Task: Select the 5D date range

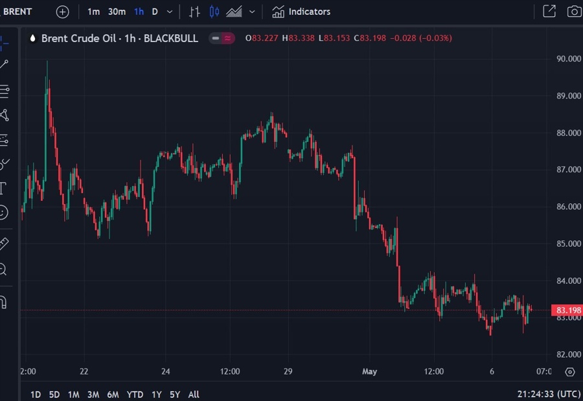Action: 54,395
